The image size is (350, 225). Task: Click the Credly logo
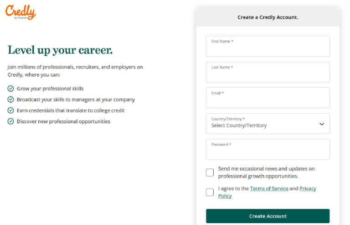tap(21, 12)
